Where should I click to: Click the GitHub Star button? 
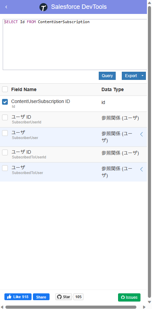63,297
